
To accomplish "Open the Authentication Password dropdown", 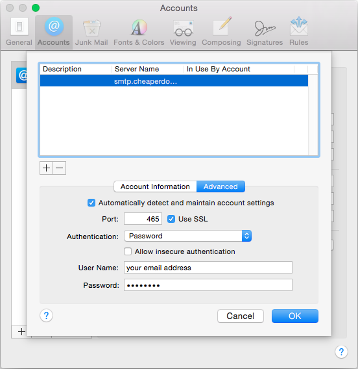I will pyautogui.click(x=187, y=236).
